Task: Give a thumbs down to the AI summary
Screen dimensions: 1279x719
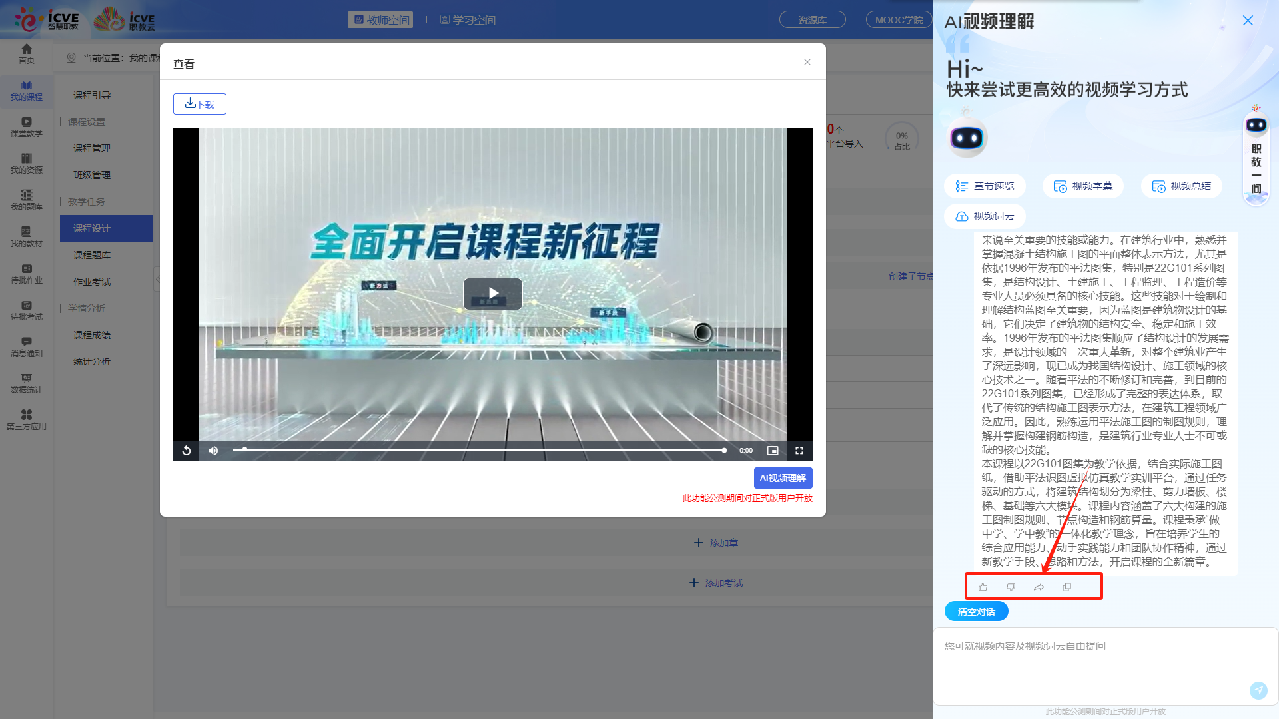Action: [x=1011, y=587]
